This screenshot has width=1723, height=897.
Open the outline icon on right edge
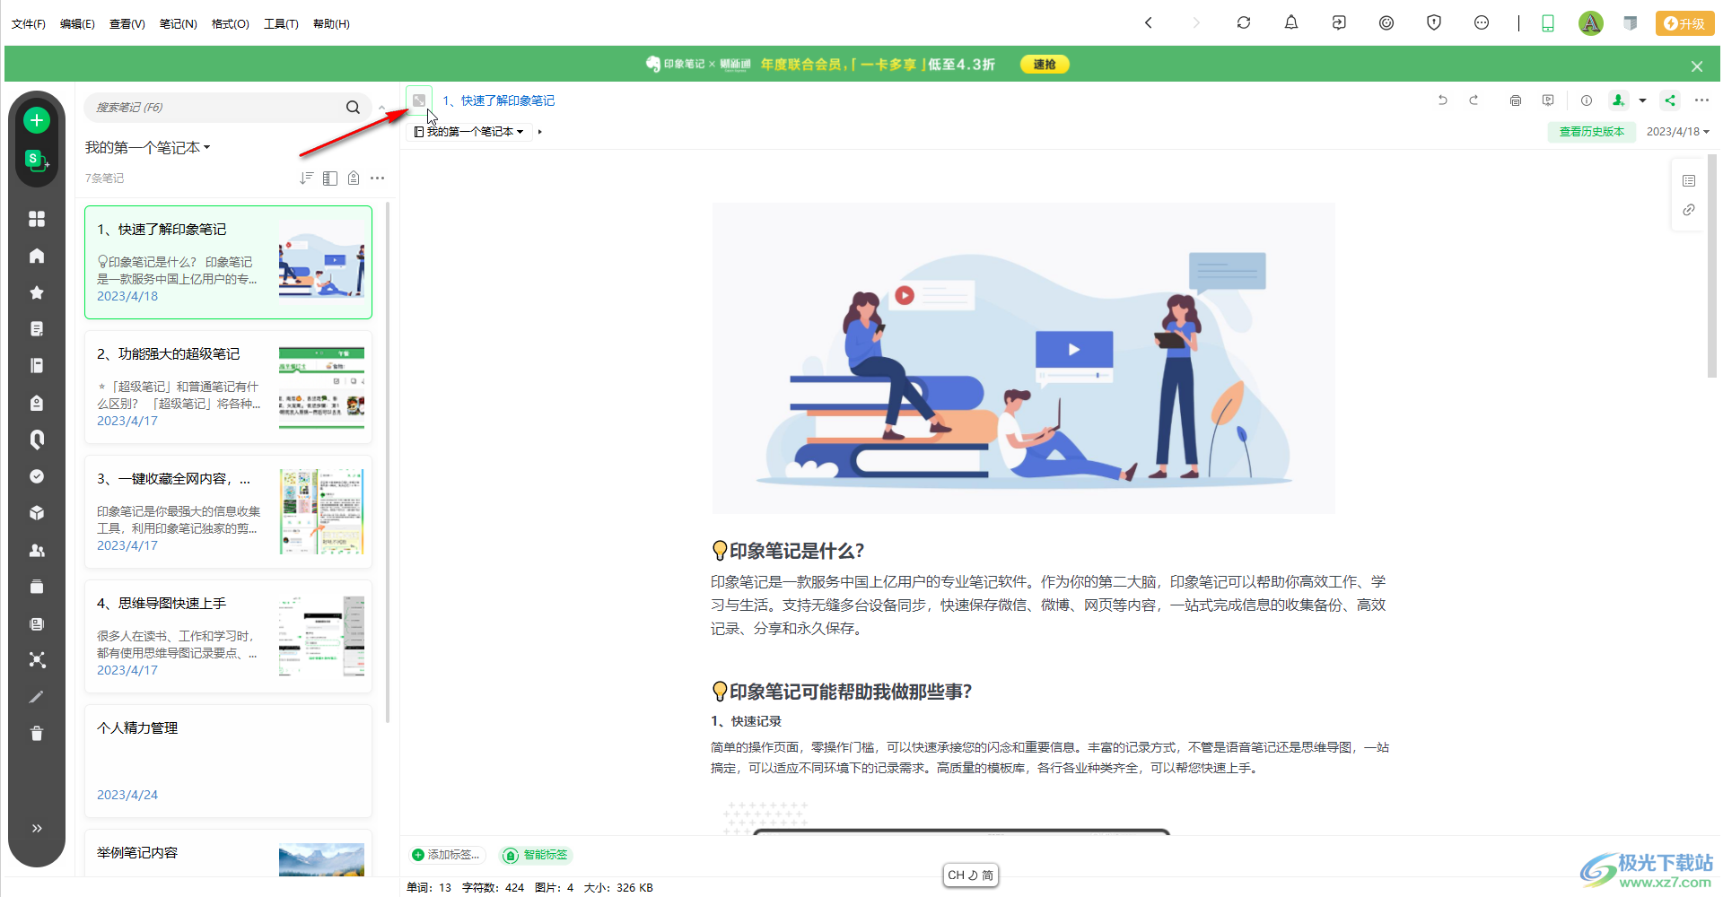click(x=1689, y=181)
